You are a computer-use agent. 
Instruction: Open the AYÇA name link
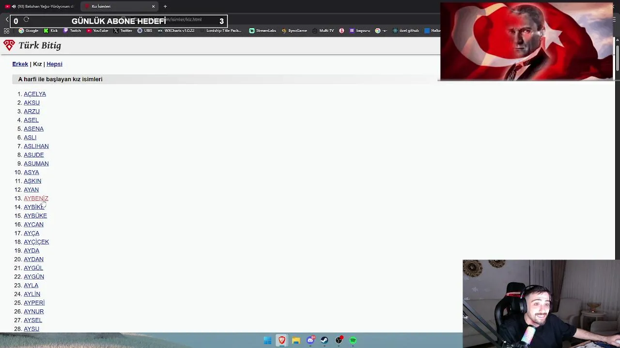point(31,233)
